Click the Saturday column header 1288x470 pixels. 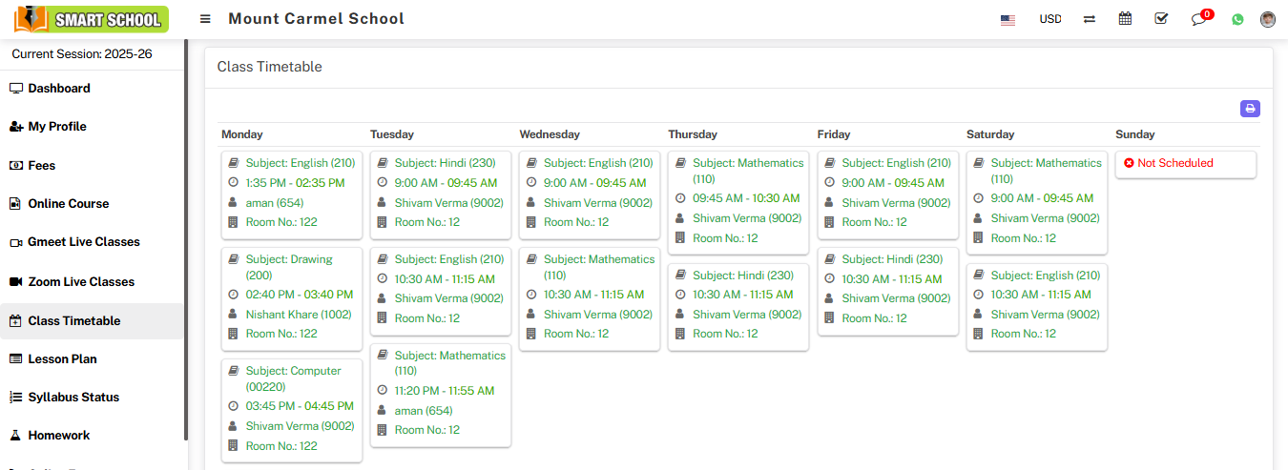tap(990, 134)
